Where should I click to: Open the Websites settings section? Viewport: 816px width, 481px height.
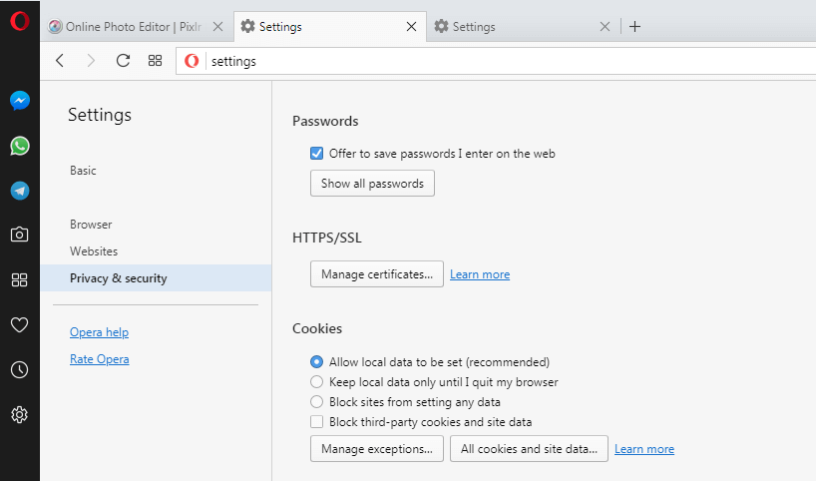click(x=94, y=251)
